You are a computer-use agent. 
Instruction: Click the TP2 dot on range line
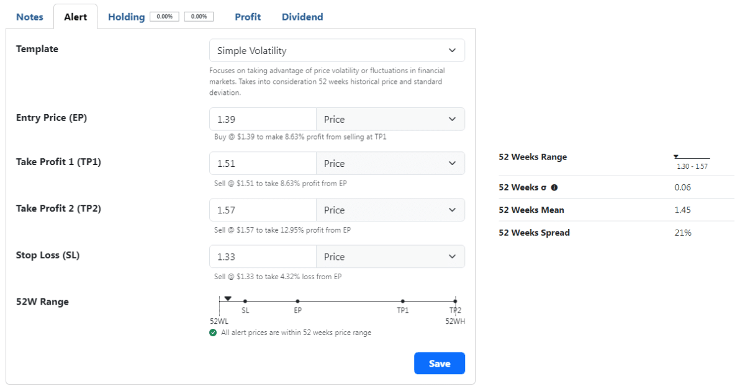(x=455, y=302)
